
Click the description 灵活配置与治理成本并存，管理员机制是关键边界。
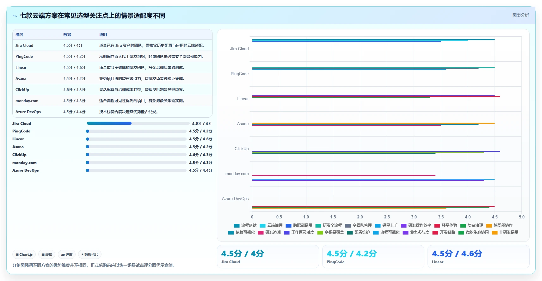coord(142,90)
